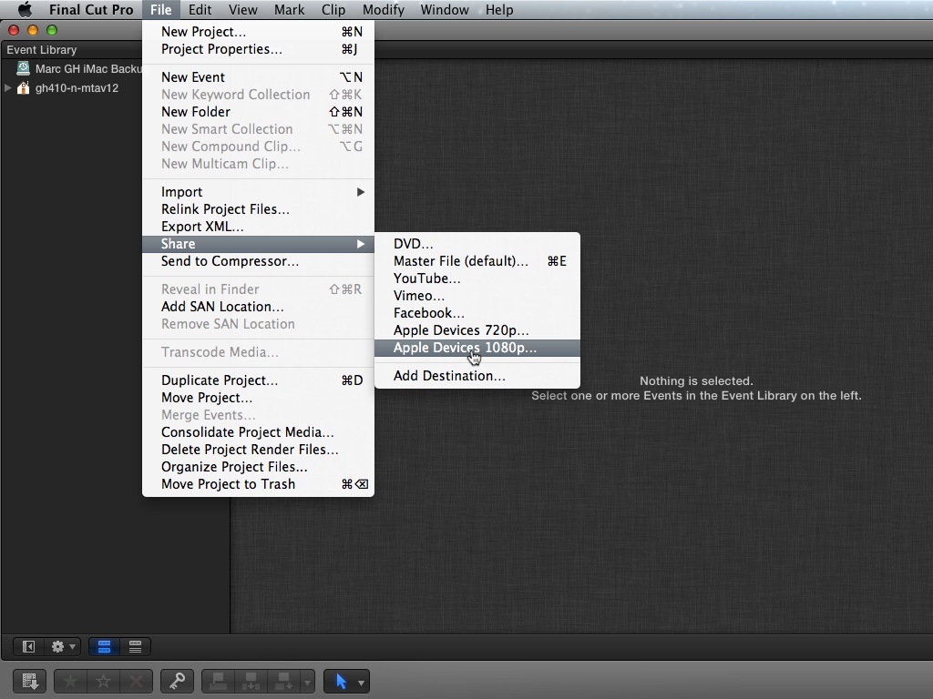This screenshot has height=699, width=933.
Task: Open the Keyword Editor key icon
Action: pyautogui.click(x=177, y=681)
